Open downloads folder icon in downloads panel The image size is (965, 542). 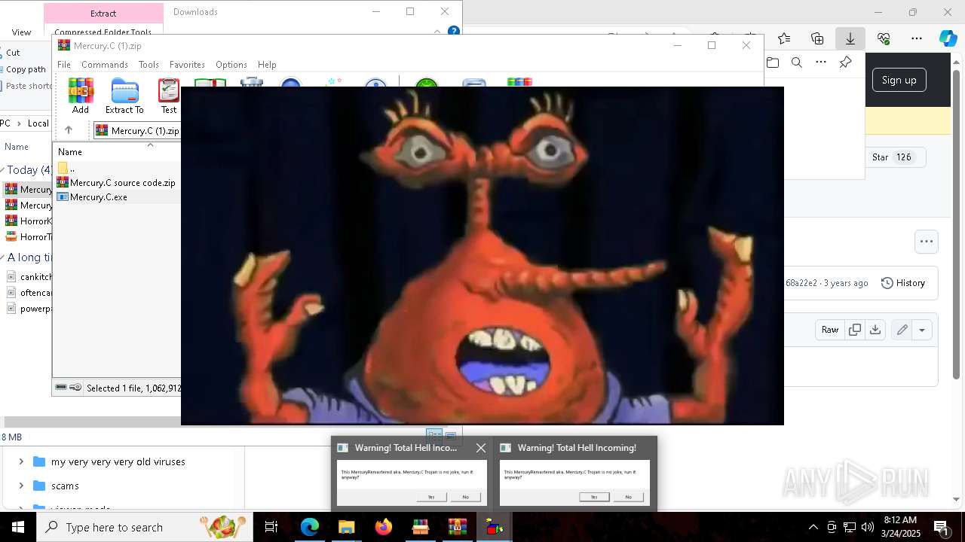point(773,62)
